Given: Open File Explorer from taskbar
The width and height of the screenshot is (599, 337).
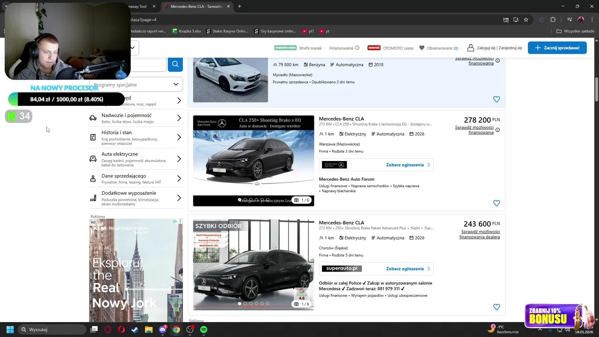Looking at the screenshot, I should click(148, 330).
